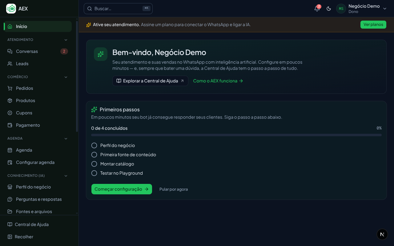
Task: Open the Negócio Demo account dropdown
Action: 361,9
